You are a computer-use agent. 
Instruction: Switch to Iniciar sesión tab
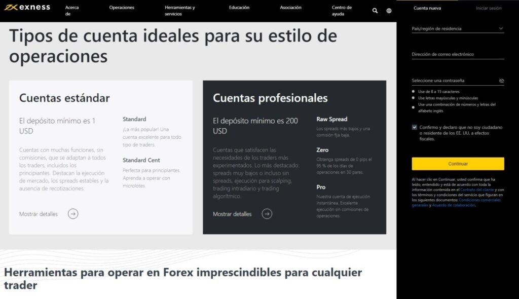pyautogui.click(x=489, y=8)
